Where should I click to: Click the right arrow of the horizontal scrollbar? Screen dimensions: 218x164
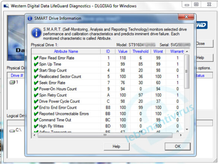[x=181, y=135]
